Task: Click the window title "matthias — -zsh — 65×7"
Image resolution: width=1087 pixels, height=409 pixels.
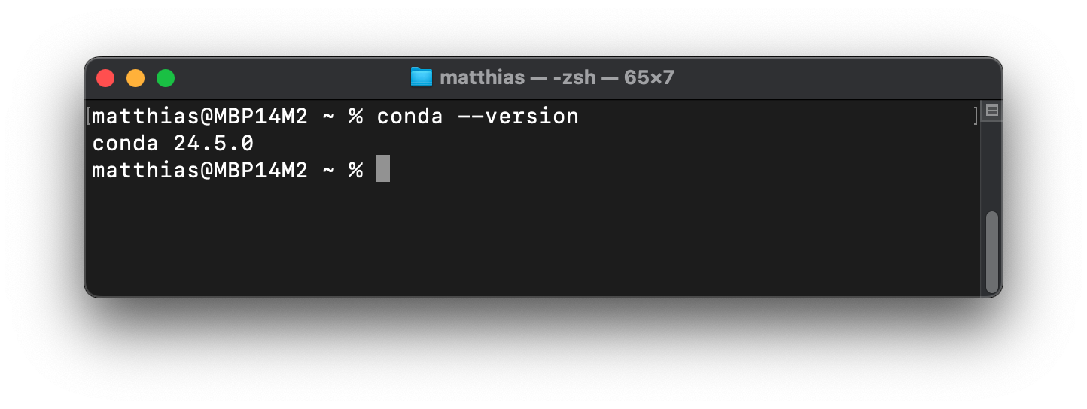Action: pyautogui.click(x=556, y=77)
